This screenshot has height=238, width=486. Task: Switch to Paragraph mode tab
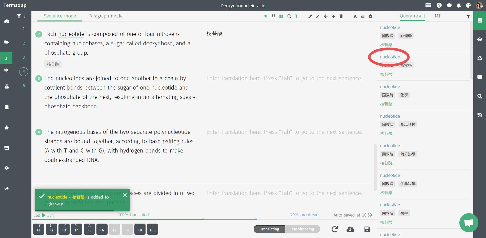(106, 16)
